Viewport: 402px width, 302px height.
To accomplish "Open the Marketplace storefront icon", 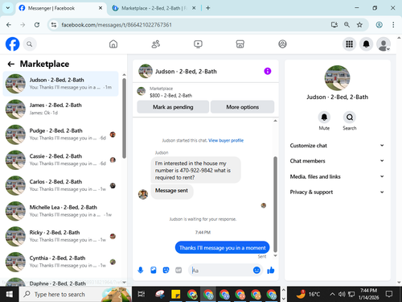I will tap(240, 44).
